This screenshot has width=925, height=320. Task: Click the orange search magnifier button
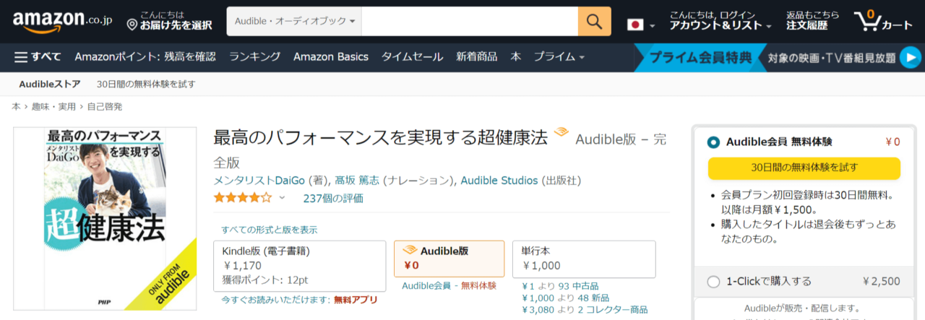click(x=594, y=22)
